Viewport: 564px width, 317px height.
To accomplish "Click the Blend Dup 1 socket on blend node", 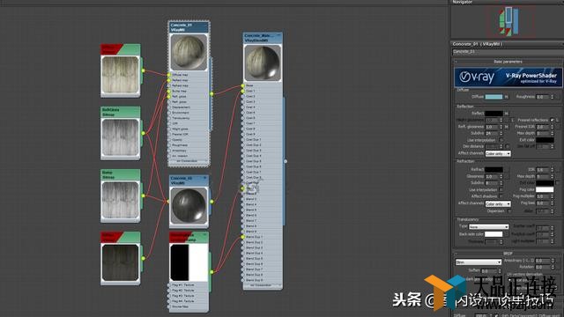I will click(243, 237).
